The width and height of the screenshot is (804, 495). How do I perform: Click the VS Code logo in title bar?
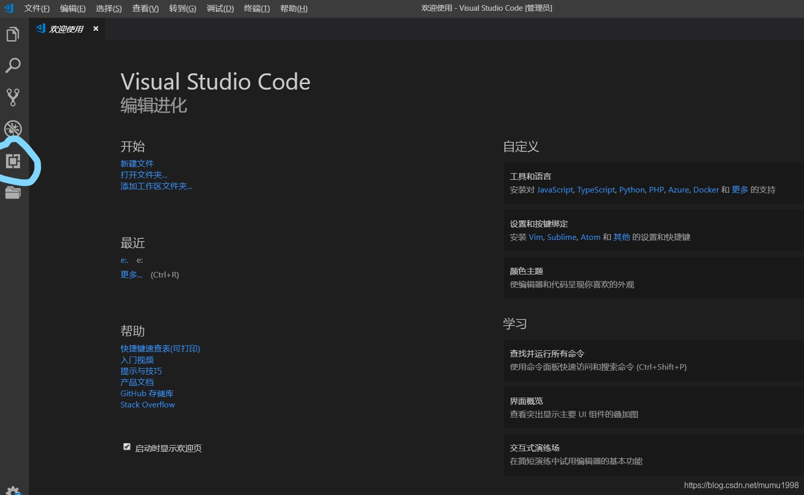coord(9,8)
